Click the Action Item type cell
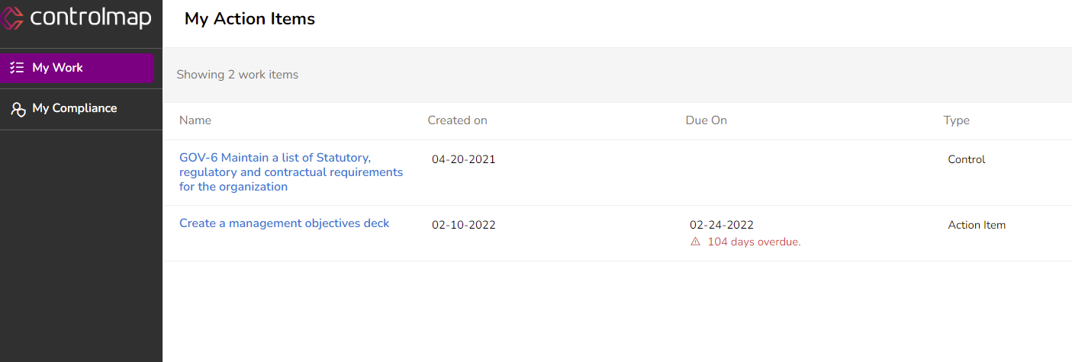1072x362 pixels. coord(977,225)
